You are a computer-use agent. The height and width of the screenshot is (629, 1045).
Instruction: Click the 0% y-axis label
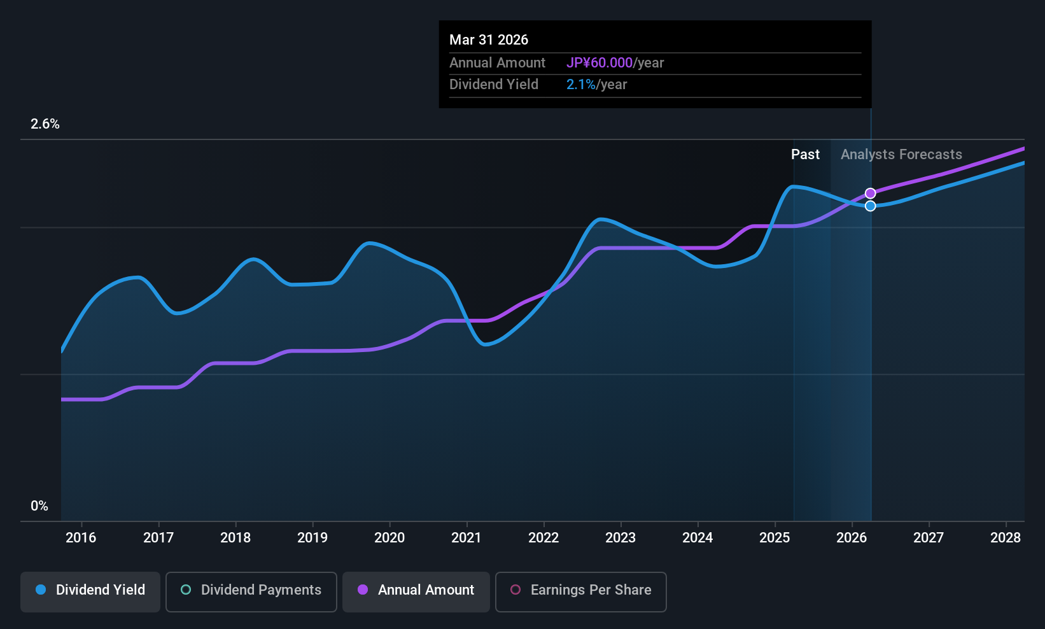tap(39, 506)
